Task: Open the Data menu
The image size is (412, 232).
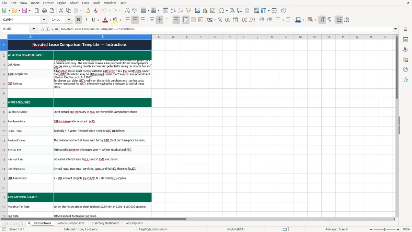Action: pos(85,3)
